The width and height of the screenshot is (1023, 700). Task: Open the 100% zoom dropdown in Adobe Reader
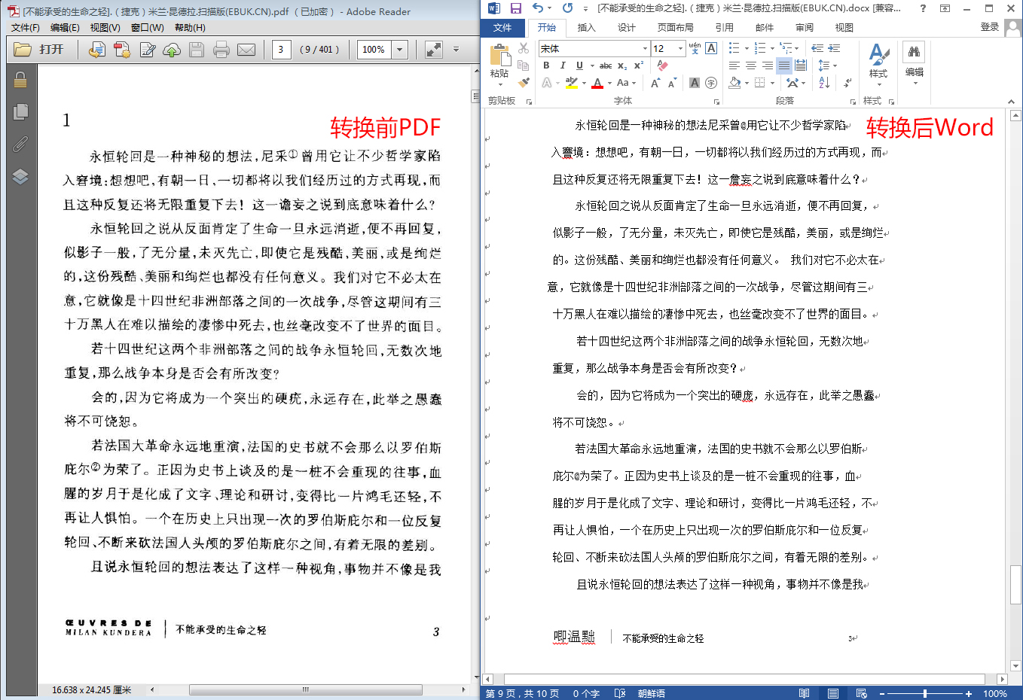399,50
